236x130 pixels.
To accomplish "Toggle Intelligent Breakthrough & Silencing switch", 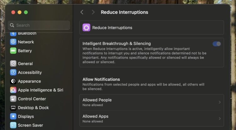I will tap(216, 44).
